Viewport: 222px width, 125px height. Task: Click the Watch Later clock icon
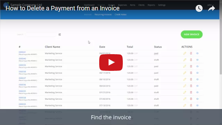(199, 8)
